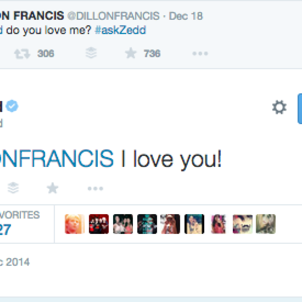Open the gear settings dropdown
302x302 pixels.
coord(279,108)
